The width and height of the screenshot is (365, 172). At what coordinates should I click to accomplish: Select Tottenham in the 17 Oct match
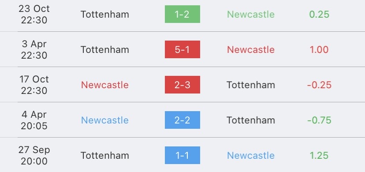coord(251,85)
